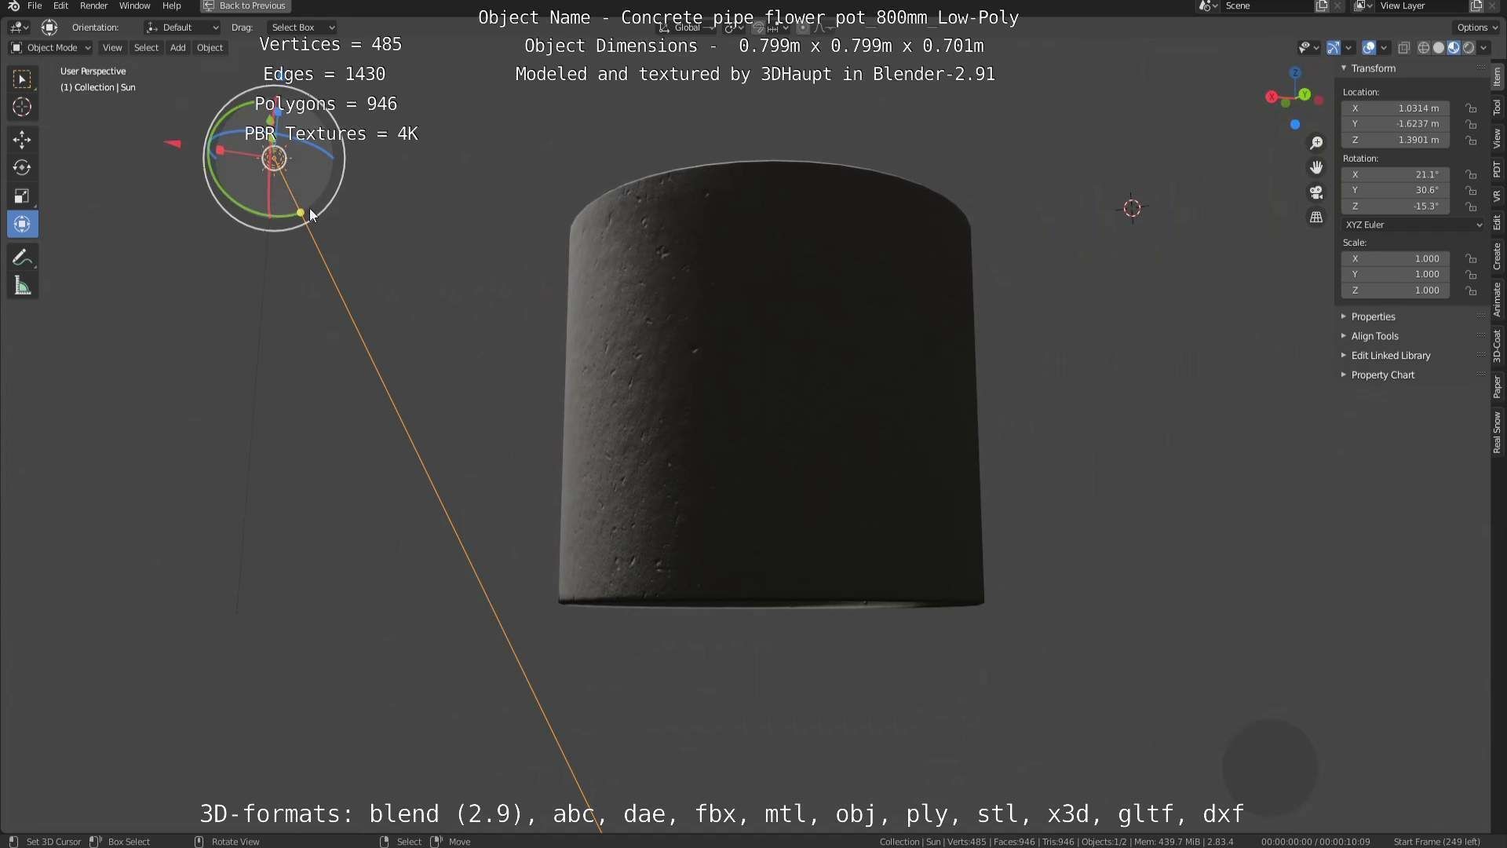
Task: Toggle lock for Scale Y
Action: 1472,275
